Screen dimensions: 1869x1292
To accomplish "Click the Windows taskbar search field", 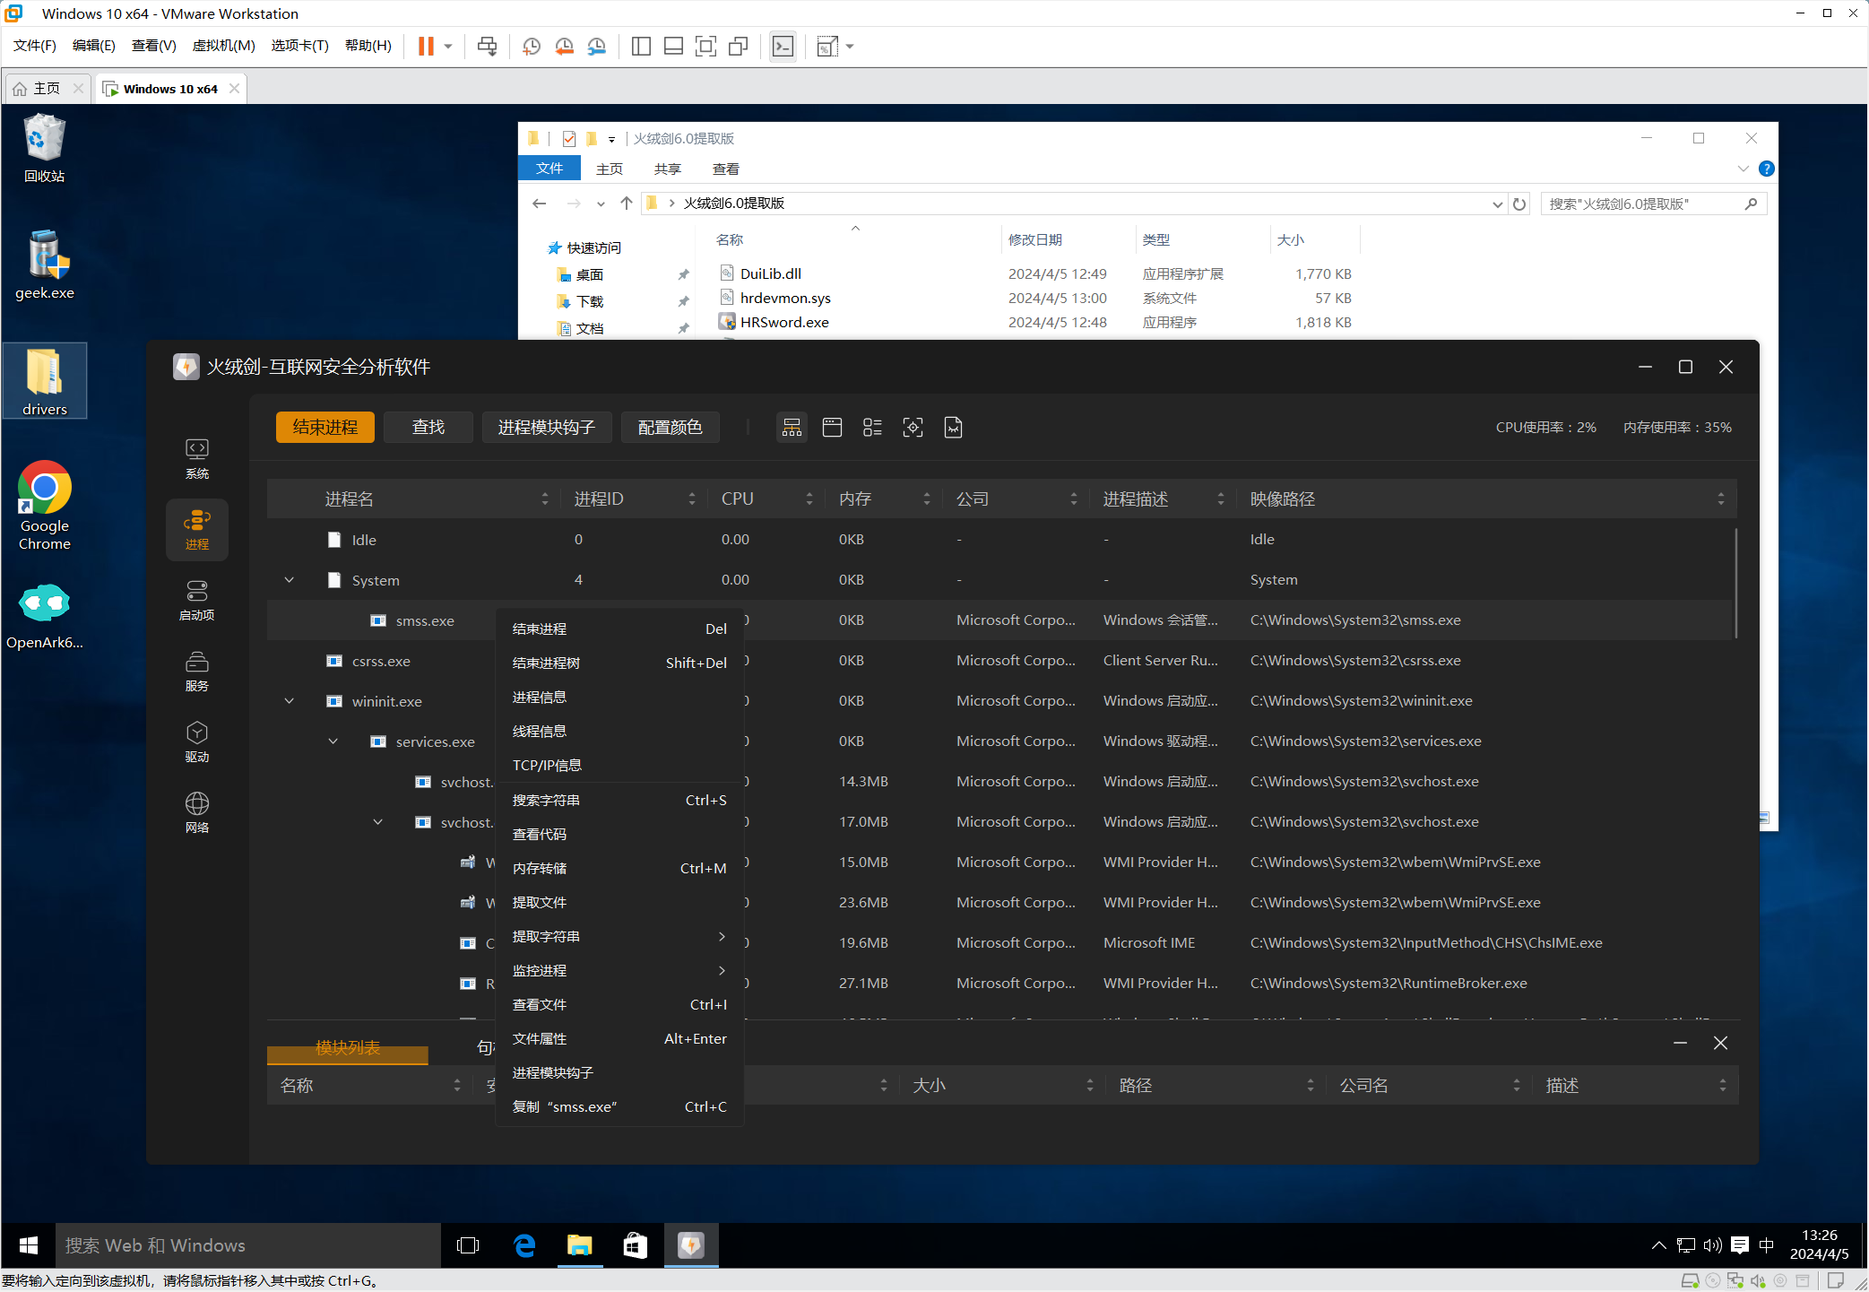I will tap(248, 1245).
